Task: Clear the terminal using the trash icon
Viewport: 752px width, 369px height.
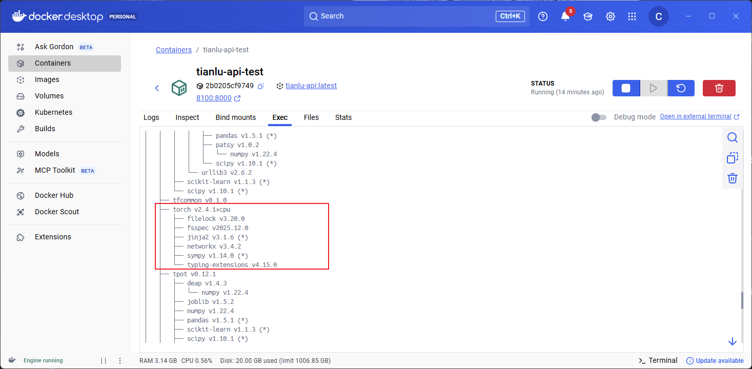Action: pos(733,178)
